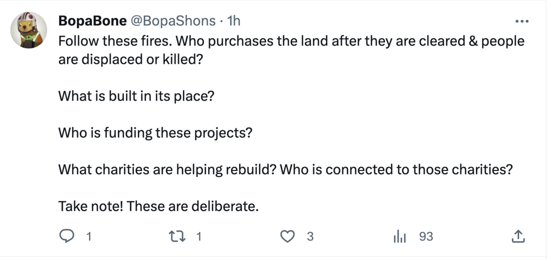Click the 1h timestamp of the tweet

click(x=234, y=21)
